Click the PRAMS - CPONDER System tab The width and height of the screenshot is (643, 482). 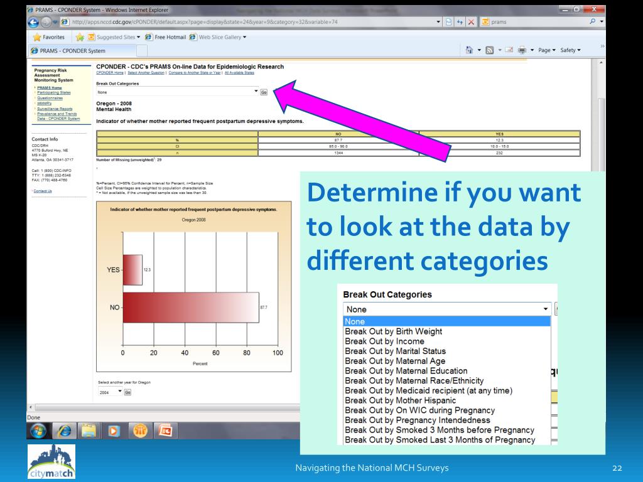tap(82, 51)
